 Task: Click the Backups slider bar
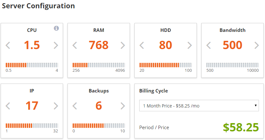pos(99,126)
